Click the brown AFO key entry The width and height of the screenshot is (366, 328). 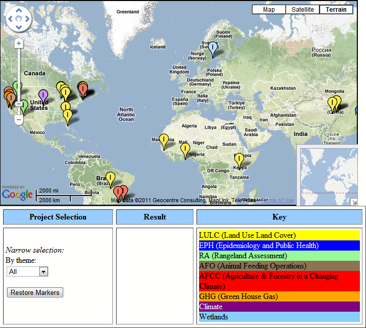[x=279, y=266]
